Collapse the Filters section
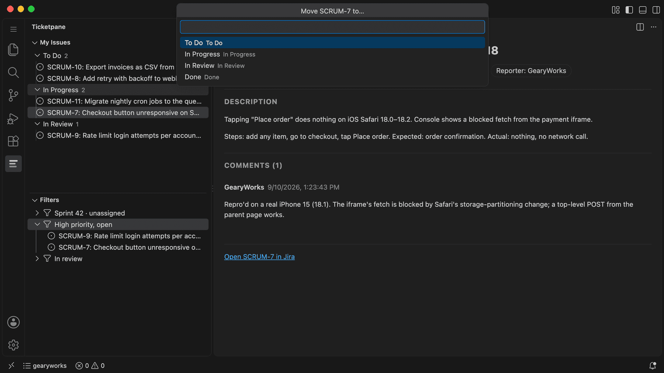664x373 pixels. tap(35, 200)
